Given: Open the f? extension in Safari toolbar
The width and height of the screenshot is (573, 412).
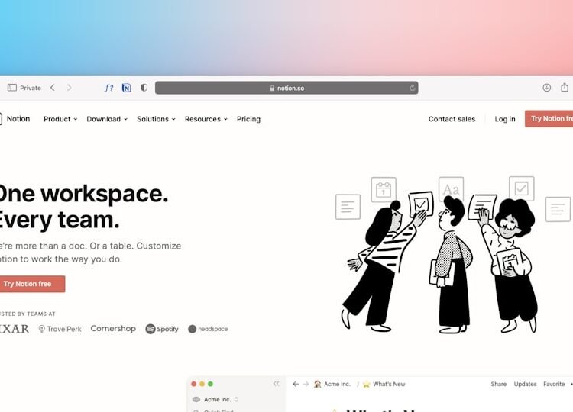Looking at the screenshot, I should pos(109,88).
